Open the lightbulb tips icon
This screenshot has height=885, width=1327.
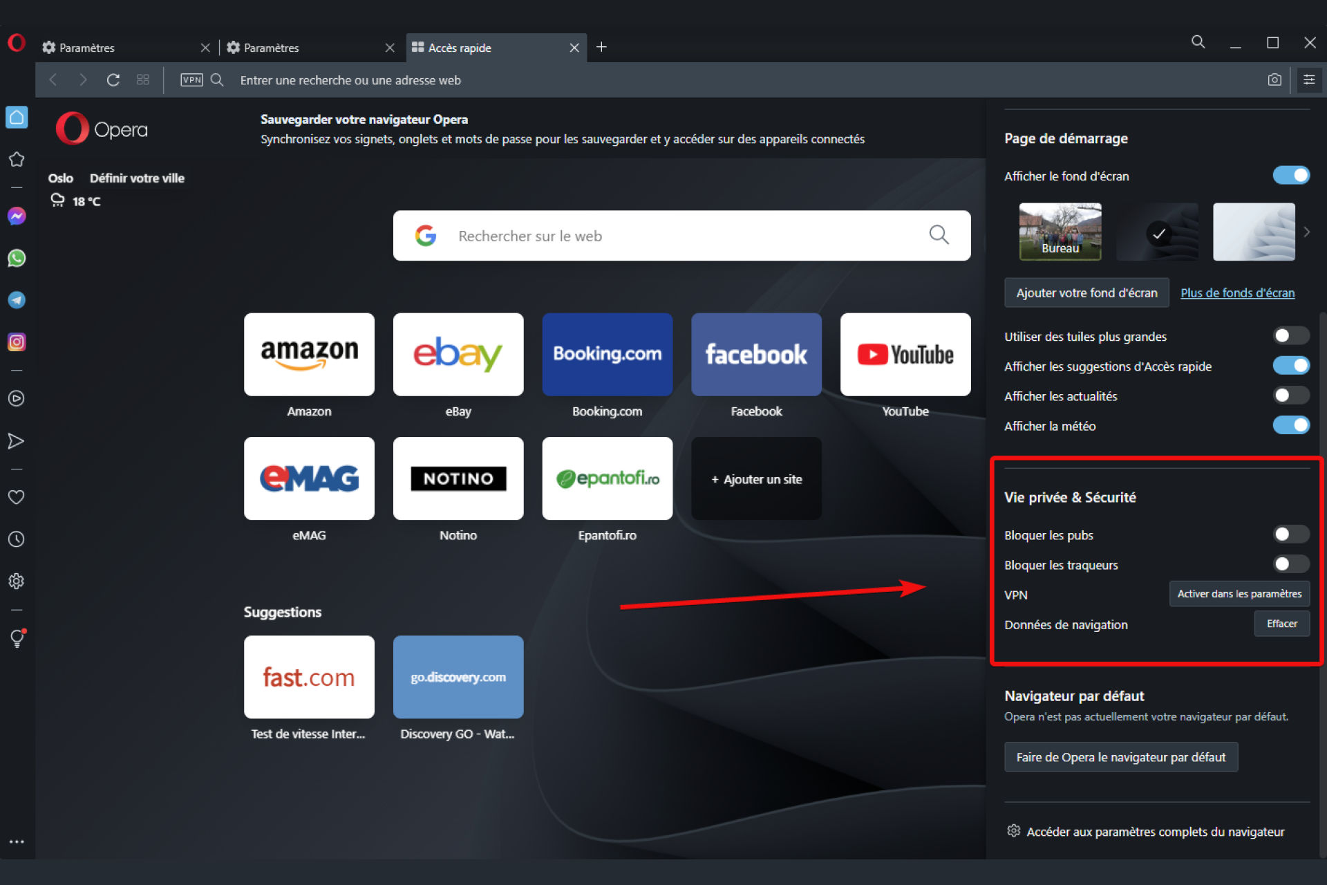click(x=17, y=638)
